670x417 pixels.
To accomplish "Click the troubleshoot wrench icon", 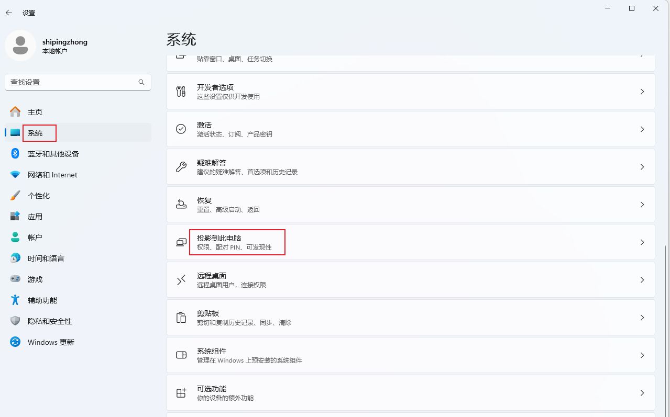I will coord(181,167).
